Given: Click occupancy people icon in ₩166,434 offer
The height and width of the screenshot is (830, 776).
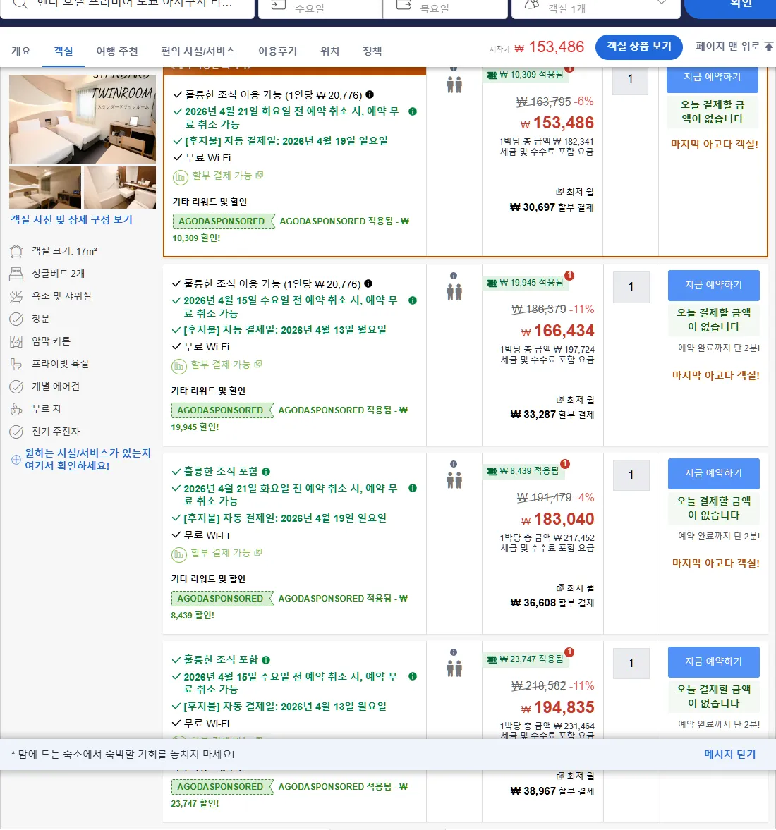Looking at the screenshot, I should pos(454,292).
